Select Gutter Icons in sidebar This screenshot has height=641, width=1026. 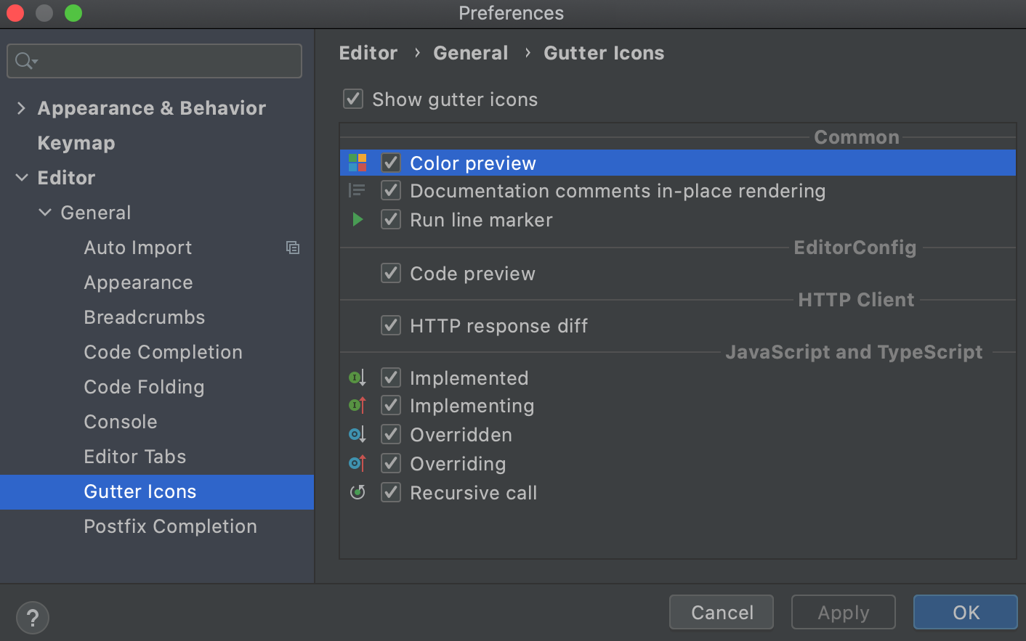(x=157, y=492)
